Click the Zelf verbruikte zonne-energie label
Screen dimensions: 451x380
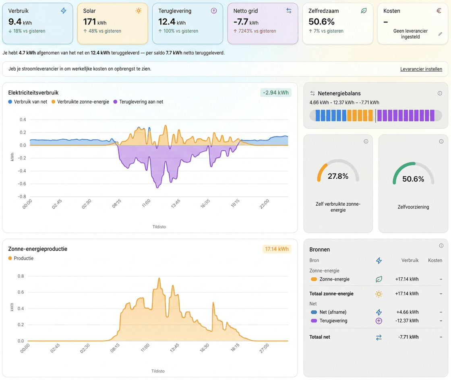click(338, 207)
